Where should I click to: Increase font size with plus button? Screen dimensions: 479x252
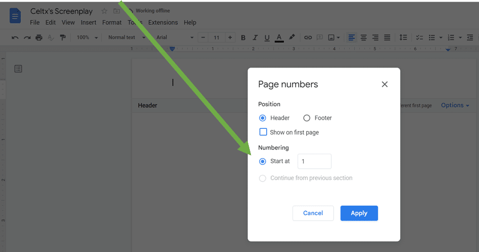(230, 38)
